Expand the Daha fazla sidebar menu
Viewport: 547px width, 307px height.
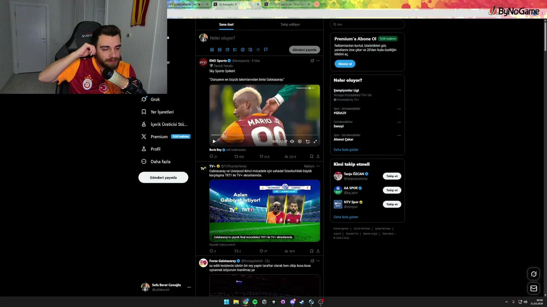[x=156, y=162]
